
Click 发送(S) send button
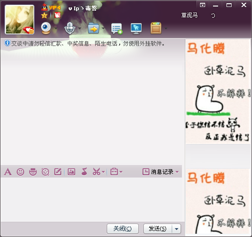click(x=158, y=229)
